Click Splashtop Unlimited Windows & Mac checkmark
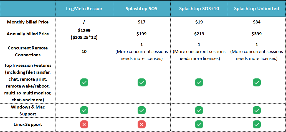This screenshot has width=286, height=132. point(257,110)
